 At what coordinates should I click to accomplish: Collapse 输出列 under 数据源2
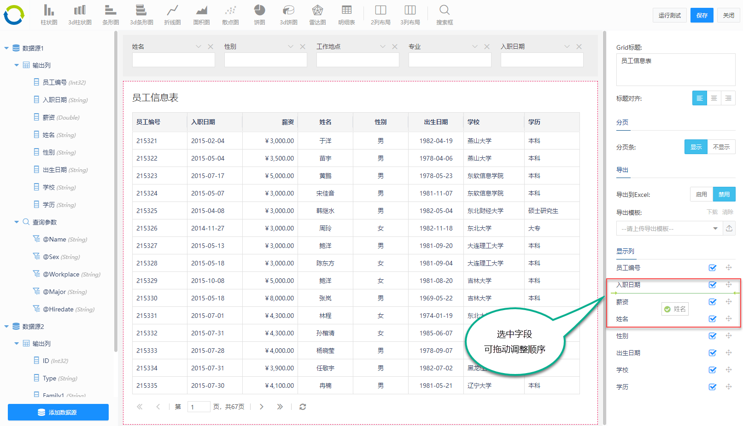(x=17, y=344)
